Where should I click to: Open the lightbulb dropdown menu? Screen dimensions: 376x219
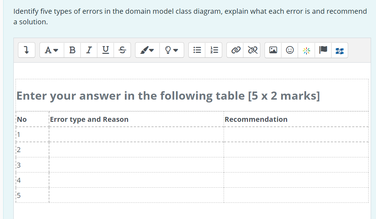click(172, 50)
